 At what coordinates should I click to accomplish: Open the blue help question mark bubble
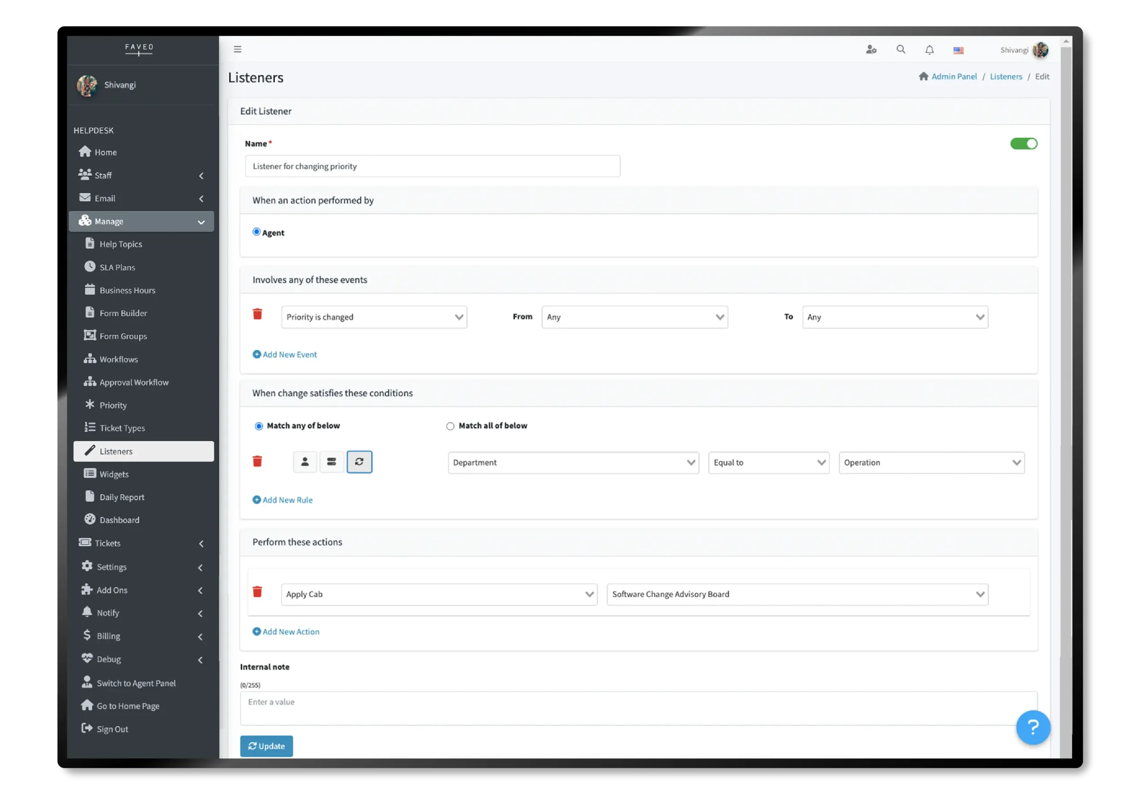(x=1033, y=727)
